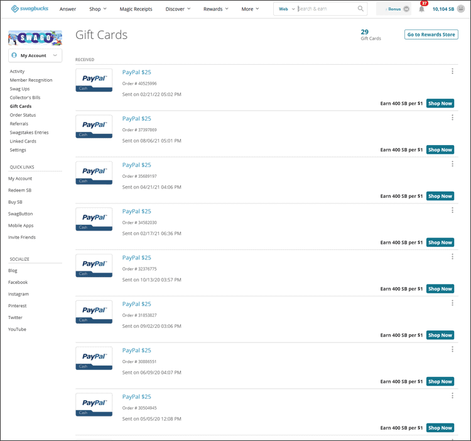Open Swagstakes Entries
471x441 pixels.
pos(29,132)
